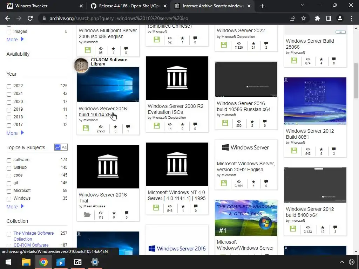Viewport: 359px width, 269px height.
Task: Enable the Microsoft topic filter
Action: click(9, 191)
